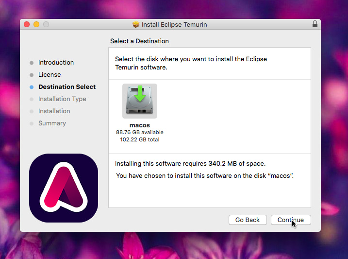Image resolution: width=348 pixels, height=259 pixels.
Task: Click the Go Back button
Action: (248, 220)
